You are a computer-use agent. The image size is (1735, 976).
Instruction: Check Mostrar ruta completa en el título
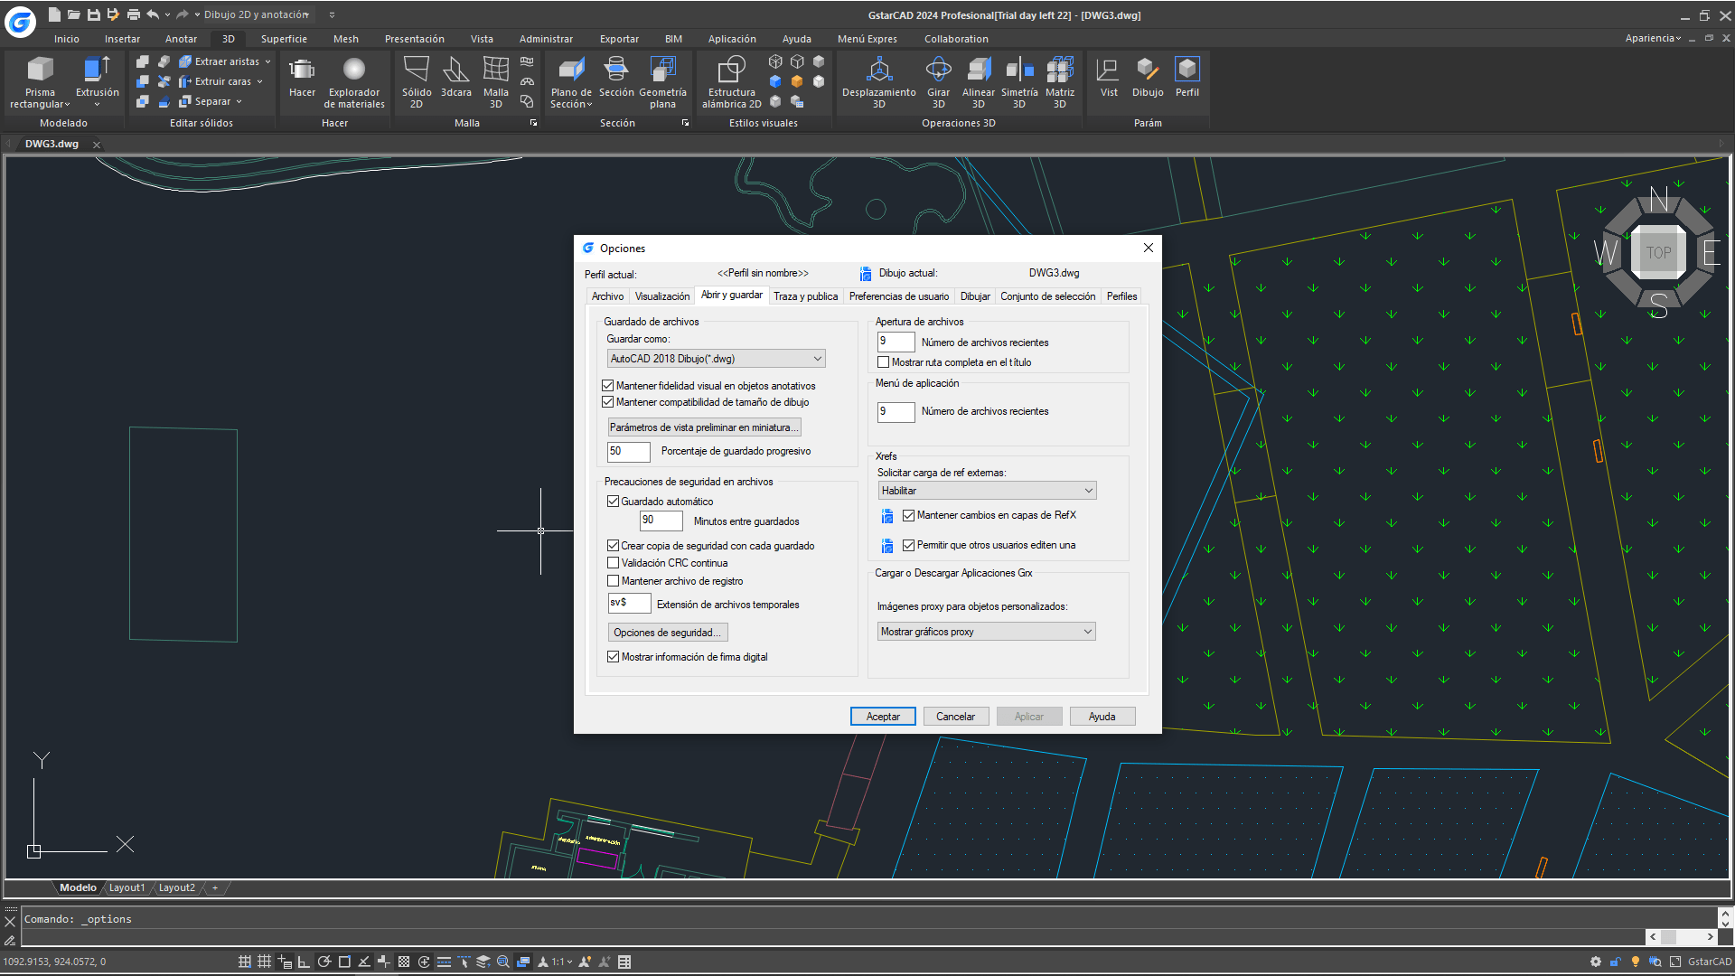884,362
